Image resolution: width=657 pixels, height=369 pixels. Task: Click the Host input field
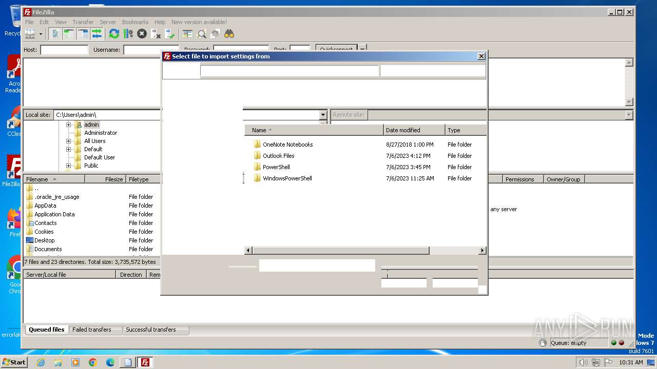(64, 50)
